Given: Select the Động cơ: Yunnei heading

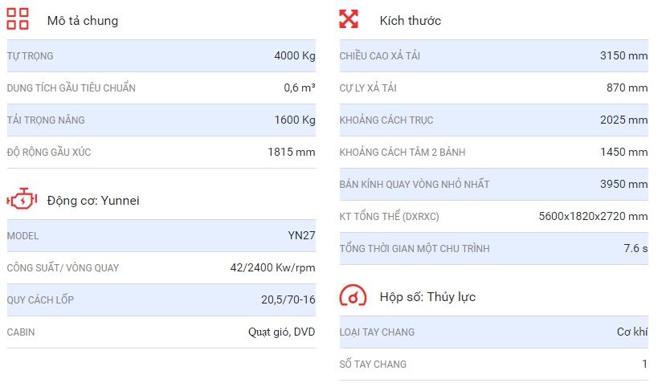Looking at the screenshot, I should click(93, 201).
